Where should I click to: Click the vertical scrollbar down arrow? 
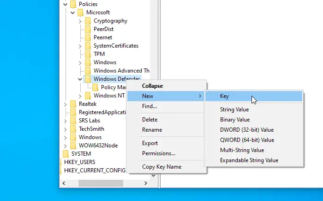pos(154,176)
